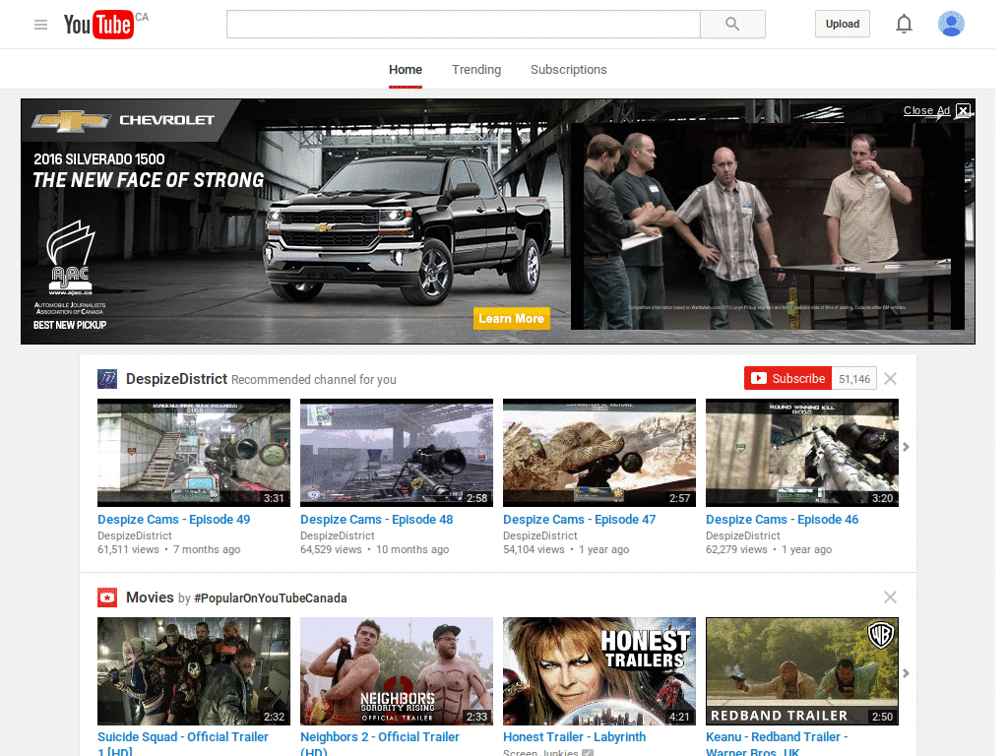Click title Neighbors 2 - Official Trailer

point(380,743)
